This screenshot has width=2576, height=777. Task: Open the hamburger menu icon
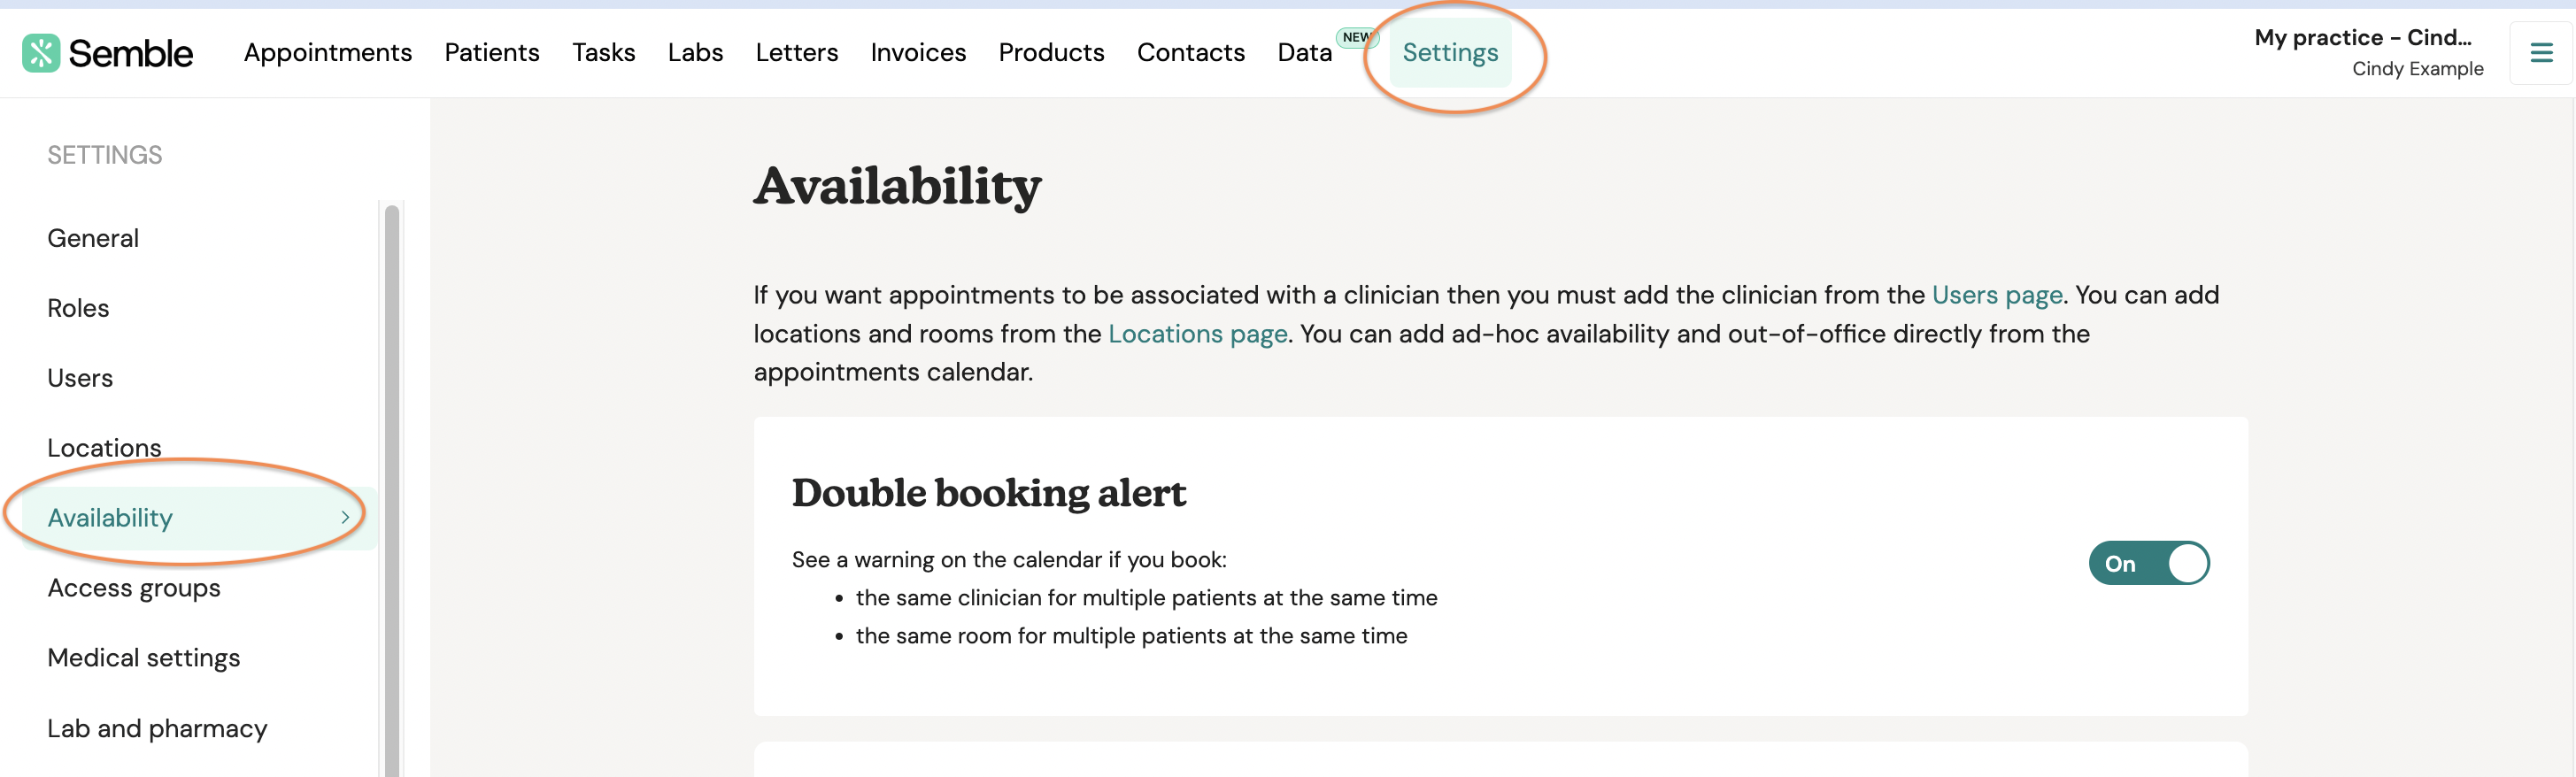(x=2541, y=53)
